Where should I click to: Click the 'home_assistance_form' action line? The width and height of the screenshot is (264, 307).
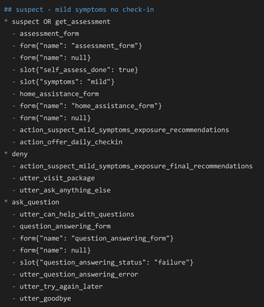click(55, 94)
